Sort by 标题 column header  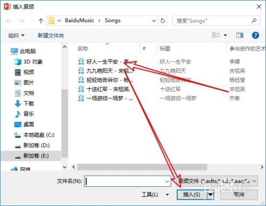(165, 48)
